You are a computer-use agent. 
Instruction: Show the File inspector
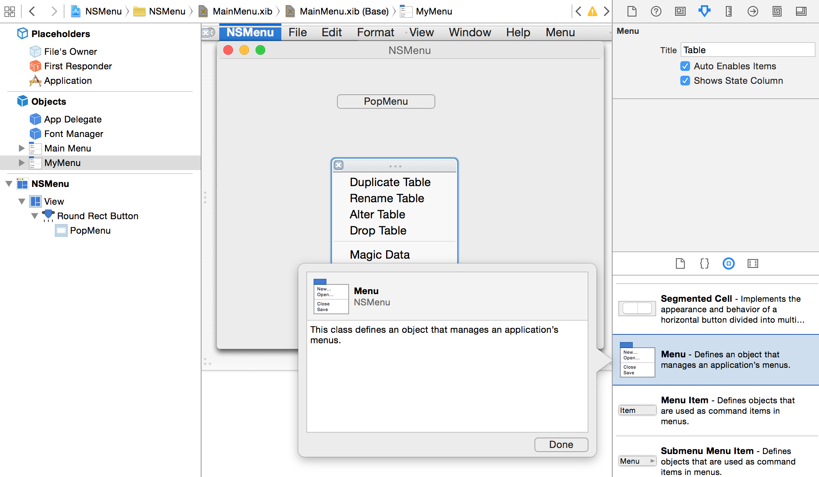(632, 11)
